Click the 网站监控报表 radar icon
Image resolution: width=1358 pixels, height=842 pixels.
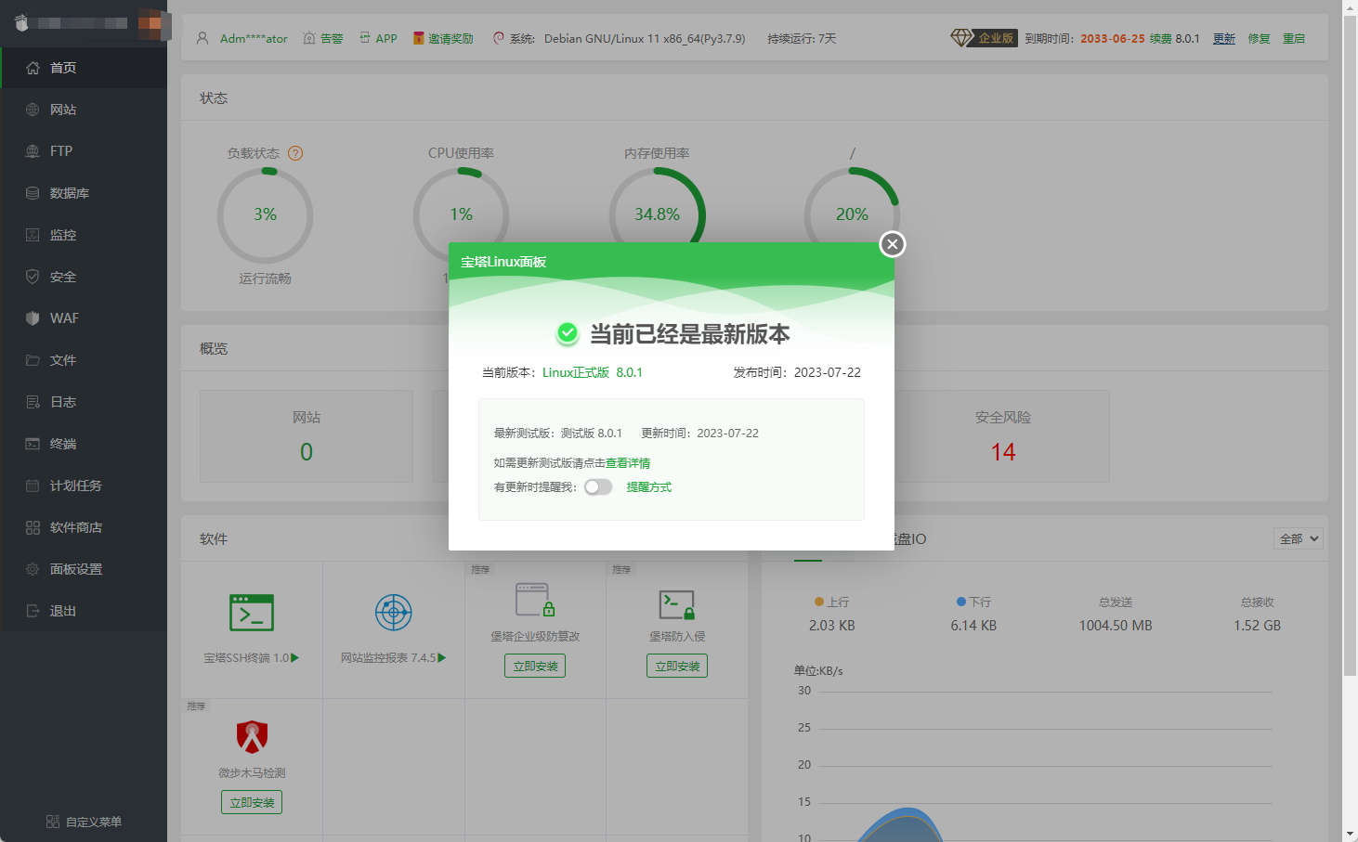click(x=393, y=613)
